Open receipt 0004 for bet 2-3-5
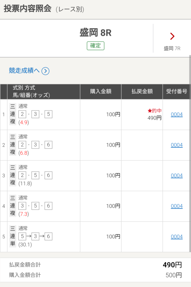The height and width of the screenshot is (287, 191). [x=176, y=114]
